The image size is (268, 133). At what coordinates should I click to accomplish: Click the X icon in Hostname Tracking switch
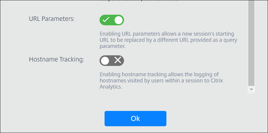[x=118, y=61]
